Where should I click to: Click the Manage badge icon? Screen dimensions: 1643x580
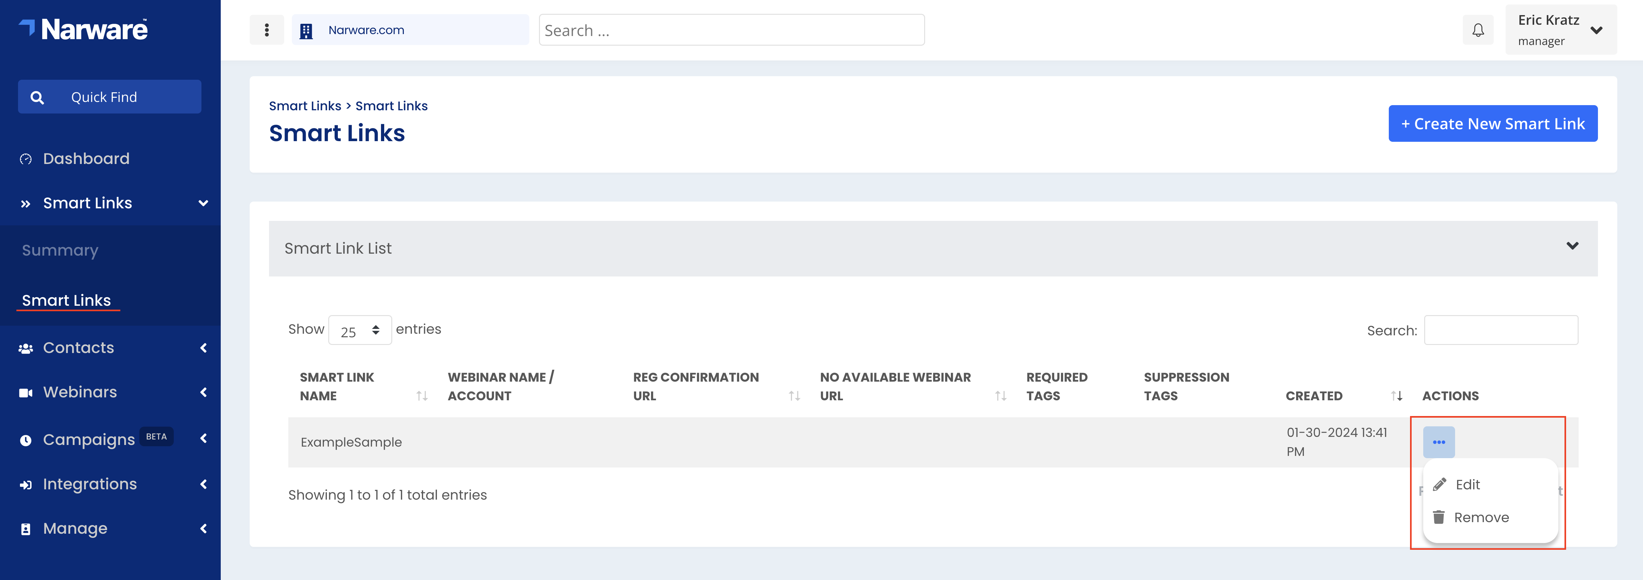[25, 529]
